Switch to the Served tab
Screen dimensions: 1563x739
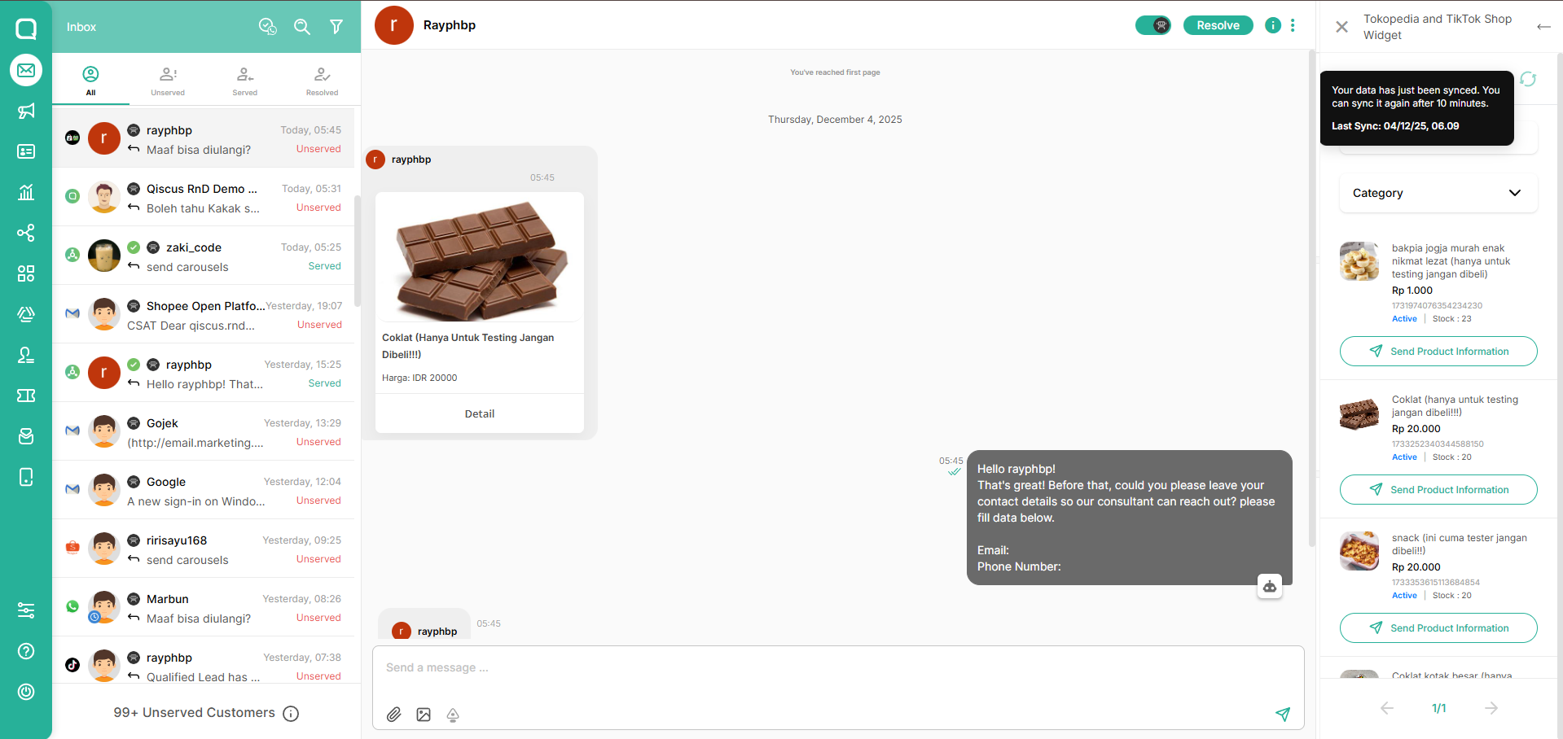(245, 81)
